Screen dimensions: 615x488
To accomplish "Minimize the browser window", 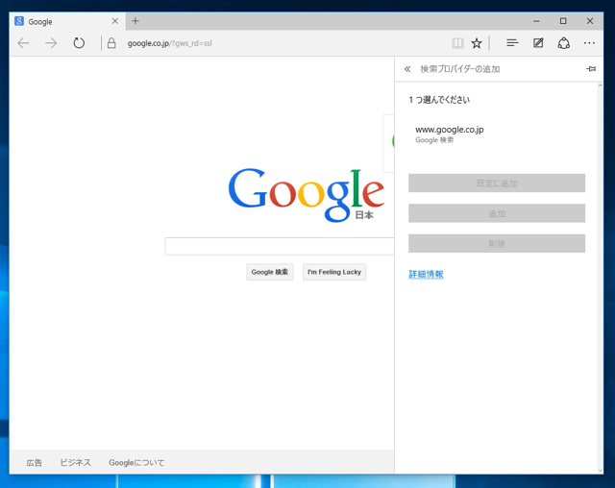I will [x=536, y=21].
